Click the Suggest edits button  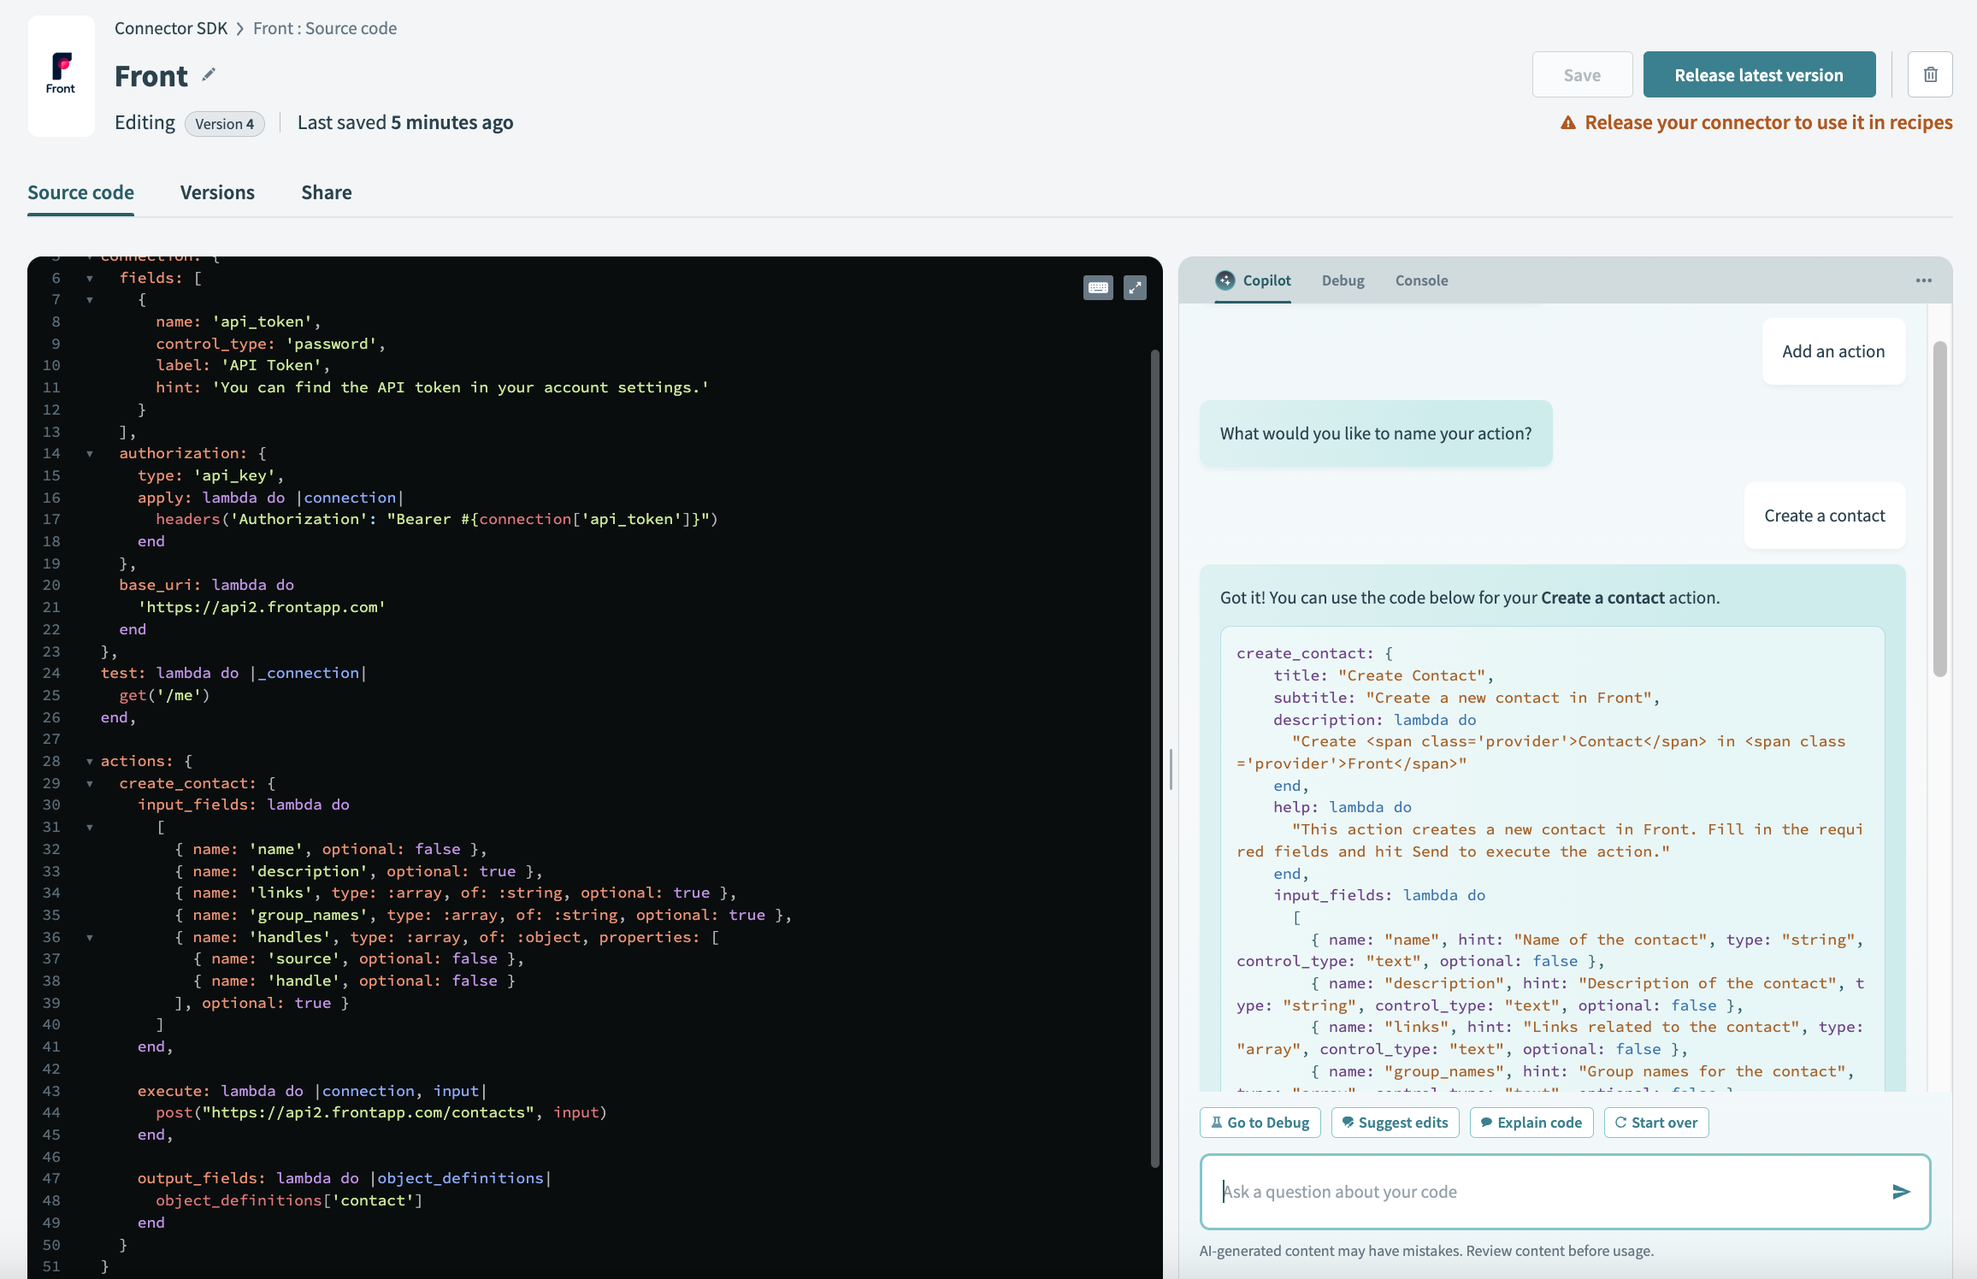pos(1395,1123)
